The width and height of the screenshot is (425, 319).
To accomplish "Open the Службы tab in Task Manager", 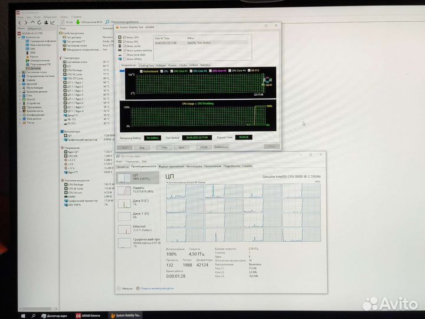I will click(247, 166).
